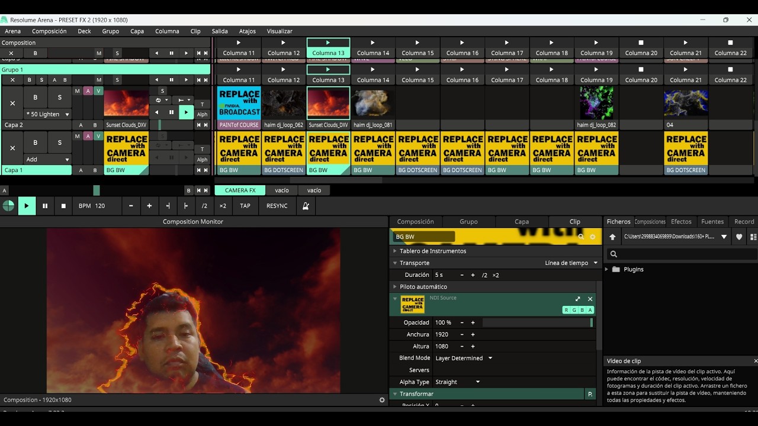This screenshot has height=426, width=758.
Task: Click the TAP tempo button
Action: pos(245,206)
